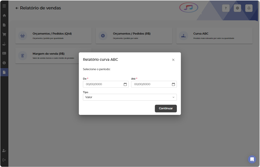Click the help question mark icon

tap(225, 8)
